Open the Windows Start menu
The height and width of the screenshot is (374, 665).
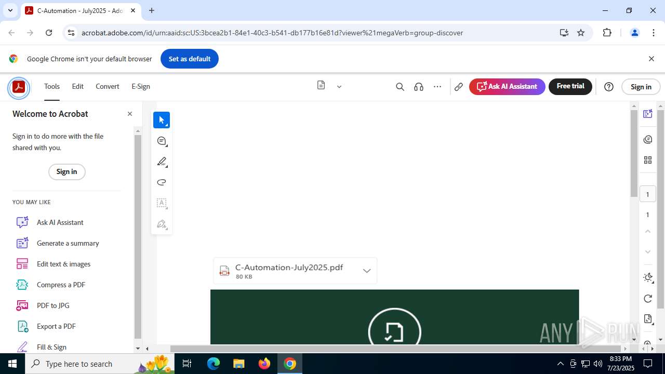[12, 364]
